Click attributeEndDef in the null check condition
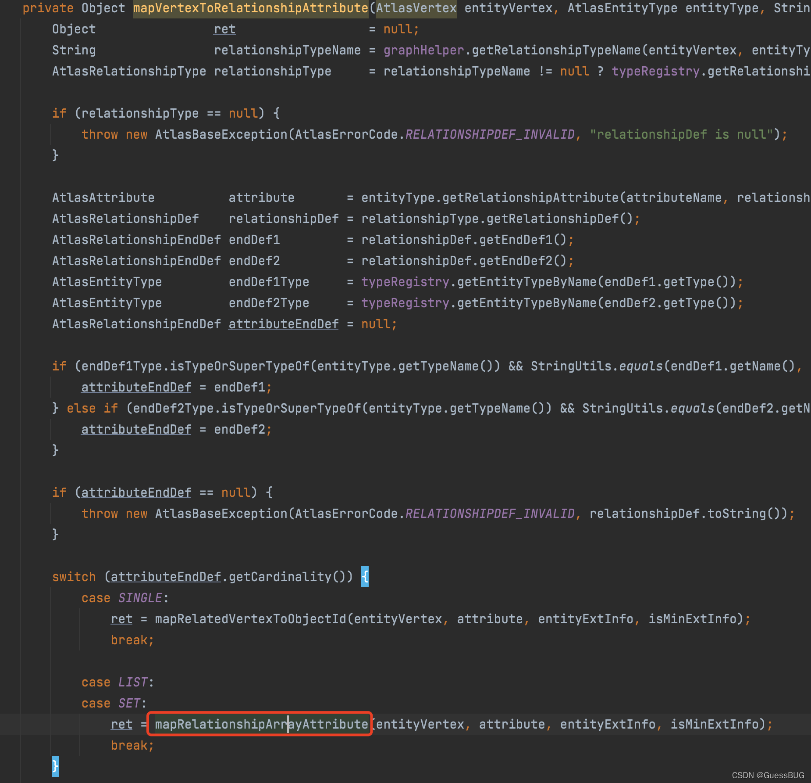This screenshot has width=811, height=783. (x=136, y=493)
